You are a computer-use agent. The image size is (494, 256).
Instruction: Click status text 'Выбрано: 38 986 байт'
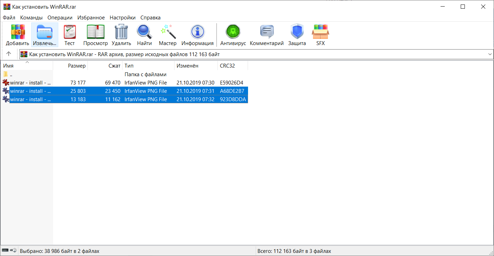pos(59,251)
